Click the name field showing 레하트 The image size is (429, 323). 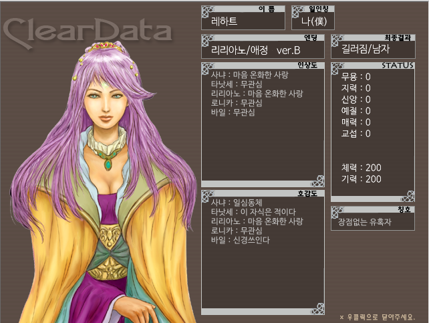pyautogui.click(x=243, y=21)
